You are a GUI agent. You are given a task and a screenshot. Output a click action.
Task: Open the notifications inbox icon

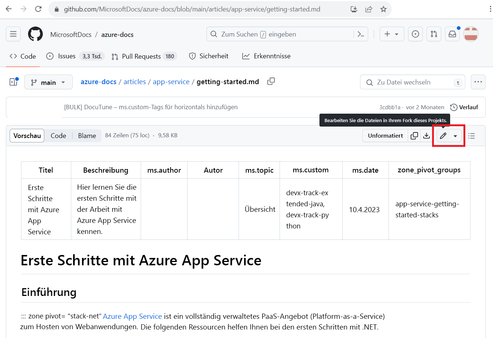(x=452, y=34)
